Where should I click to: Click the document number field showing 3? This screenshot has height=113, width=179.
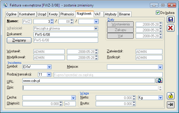tap(42, 21)
